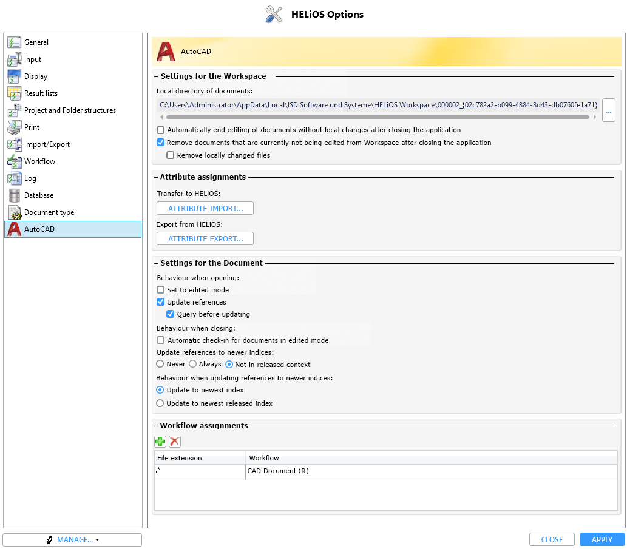Collapse Settings for the Document section
Image resolution: width=627 pixels, height=549 pixels.
[x=156, y=263]
